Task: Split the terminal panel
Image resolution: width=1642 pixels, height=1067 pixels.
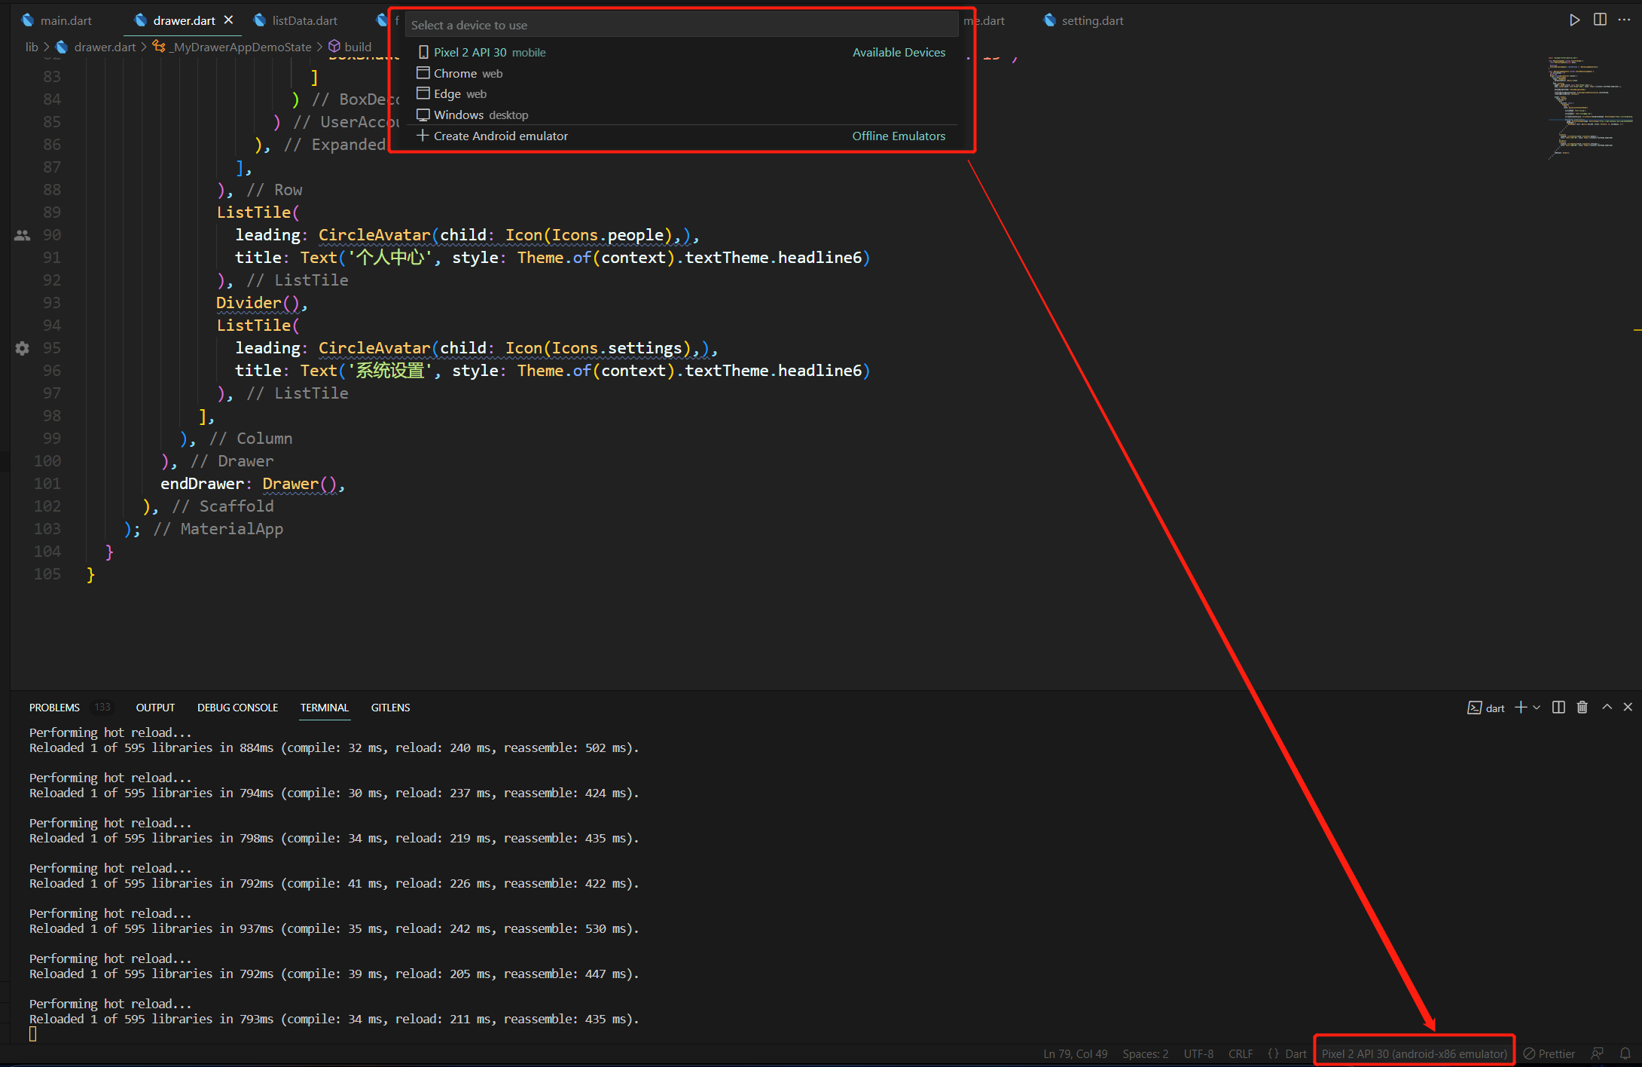Action: [1558, 708]
